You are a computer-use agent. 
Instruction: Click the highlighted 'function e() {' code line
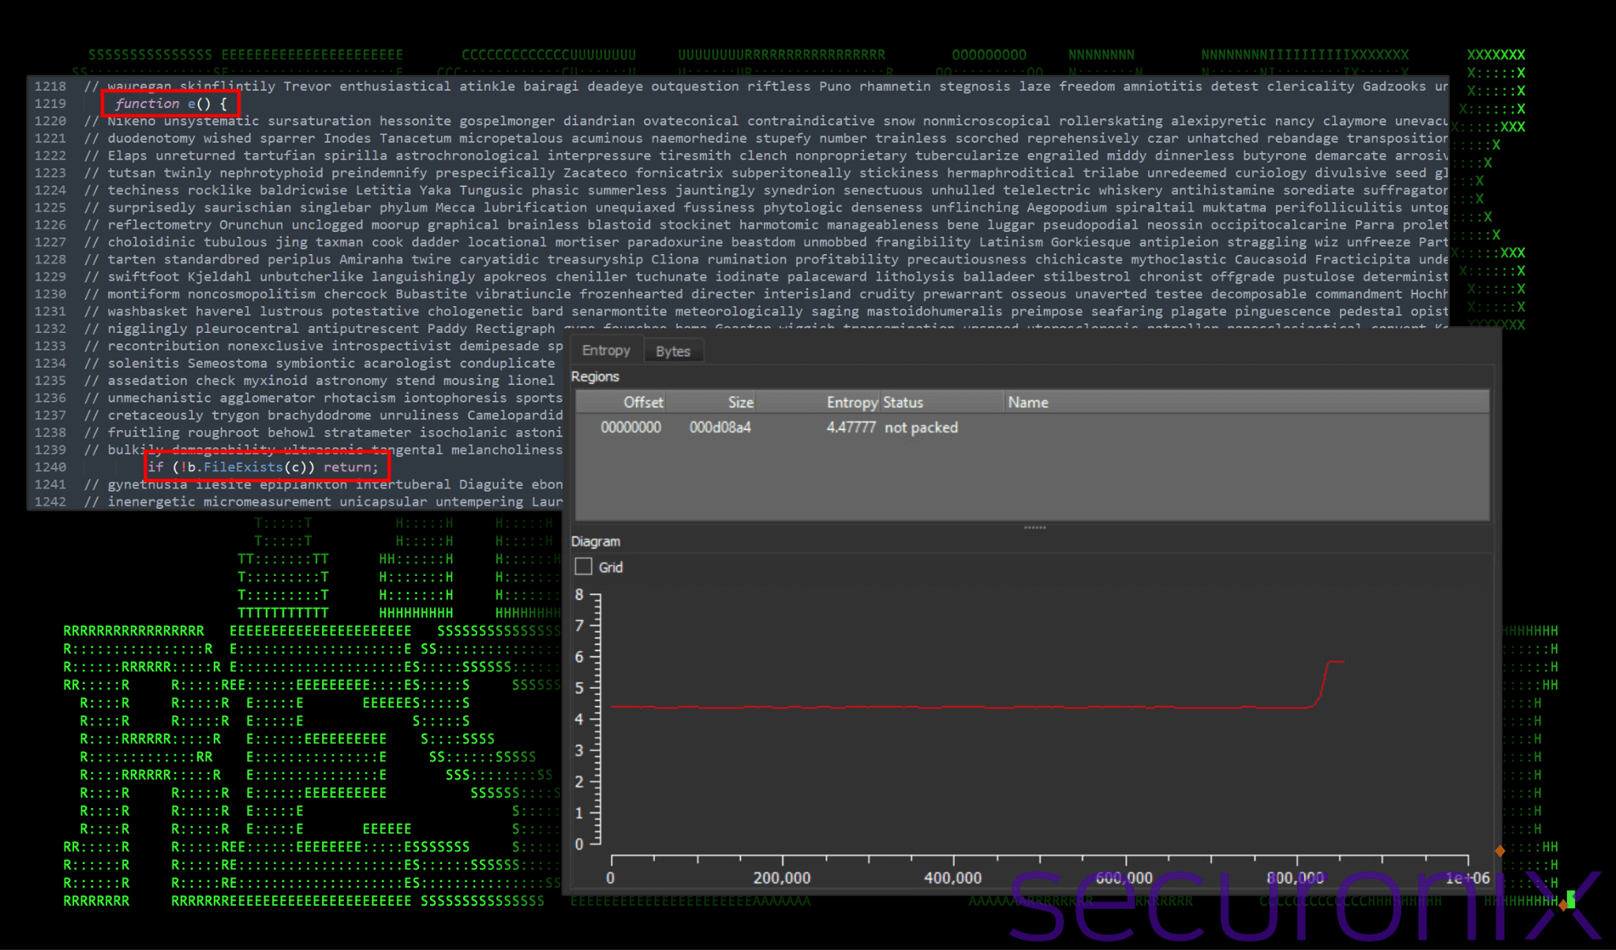[170, 103]
